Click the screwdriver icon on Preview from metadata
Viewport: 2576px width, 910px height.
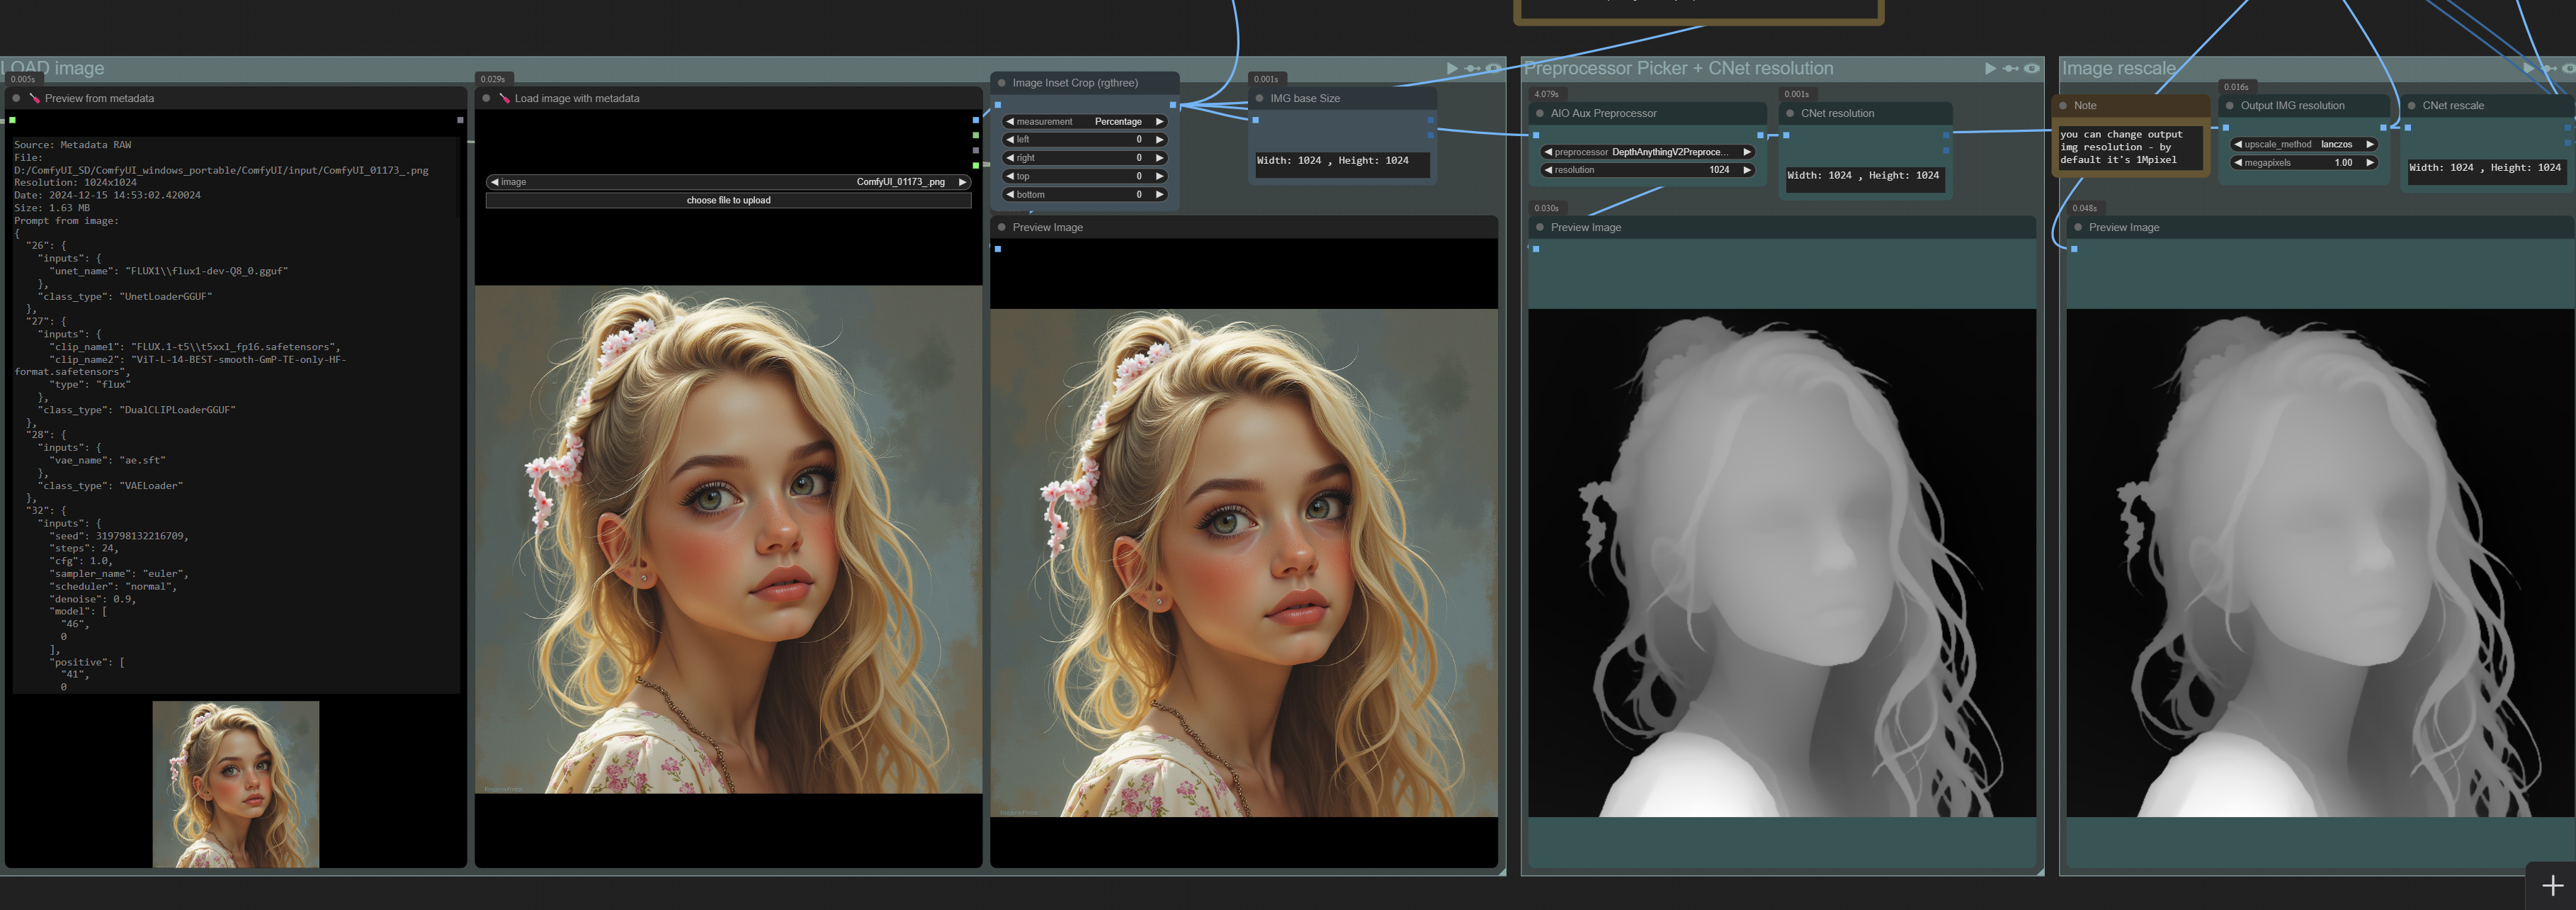pyautogui.click(x=35, y=98)
